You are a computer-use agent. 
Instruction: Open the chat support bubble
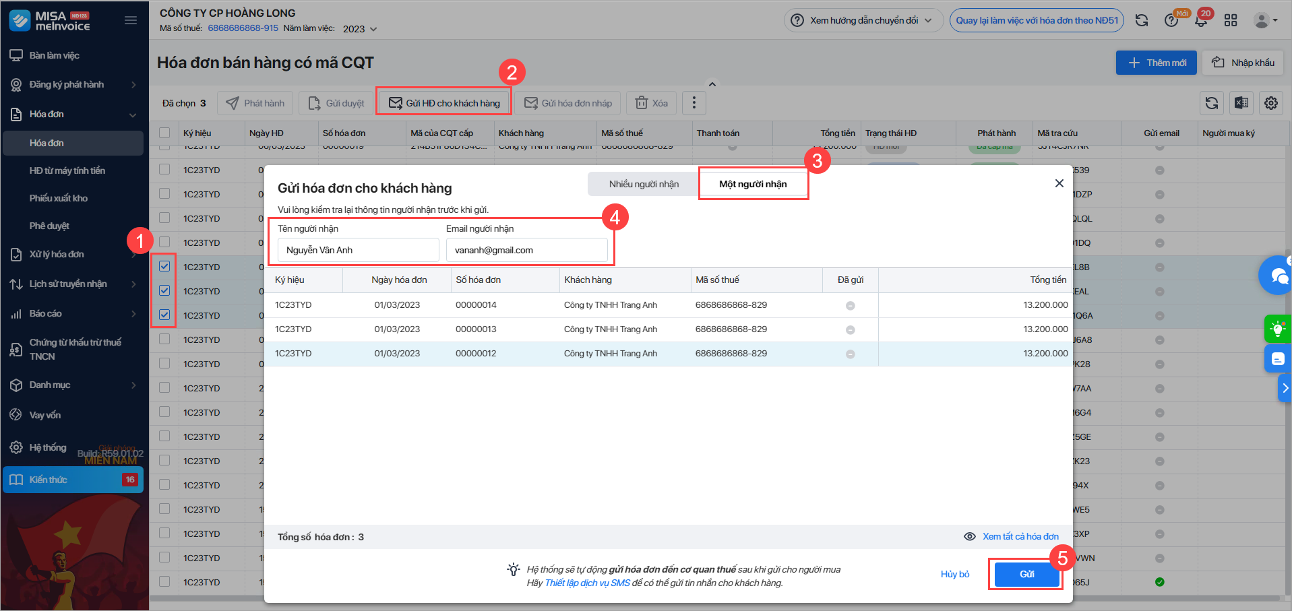(1276, 275)
